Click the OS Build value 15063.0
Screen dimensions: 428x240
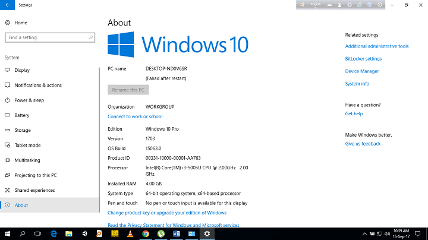coord(153,149)
